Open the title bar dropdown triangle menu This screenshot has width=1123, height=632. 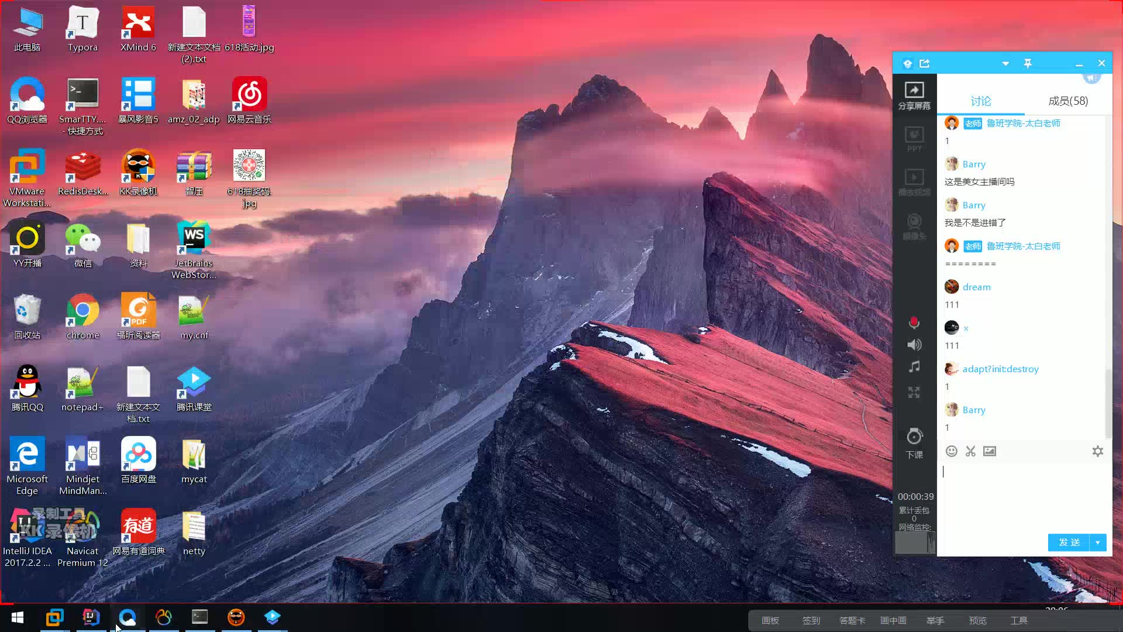pyautogui.click(x=1005, y=63)
